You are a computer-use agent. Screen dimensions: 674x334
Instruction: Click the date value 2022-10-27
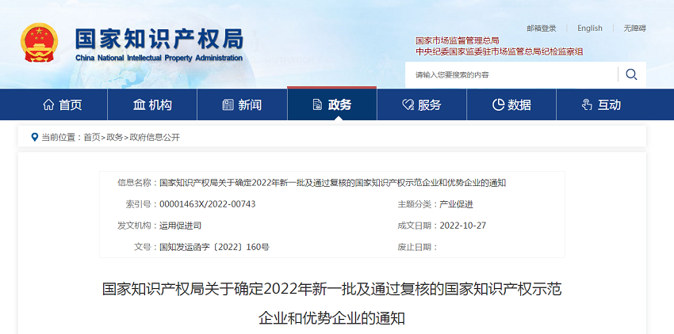pyautogui.click(x=462, y=226)
